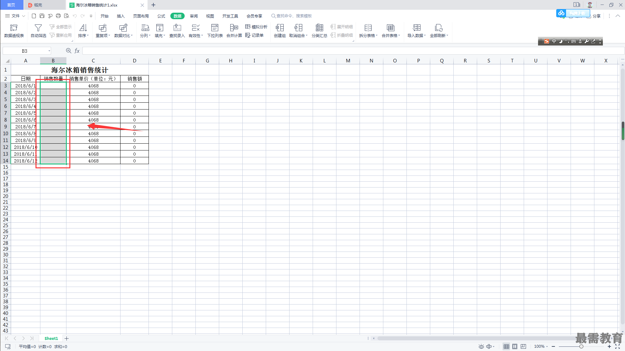625x351 pixels.
Task: Save the file with the save icon
Action: point(42,16)
